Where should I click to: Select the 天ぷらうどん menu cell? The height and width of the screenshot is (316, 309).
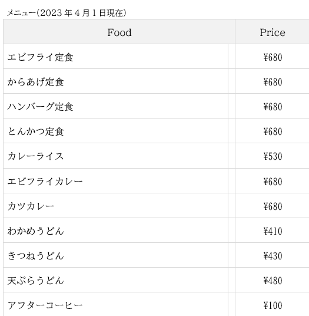[116, 280]
